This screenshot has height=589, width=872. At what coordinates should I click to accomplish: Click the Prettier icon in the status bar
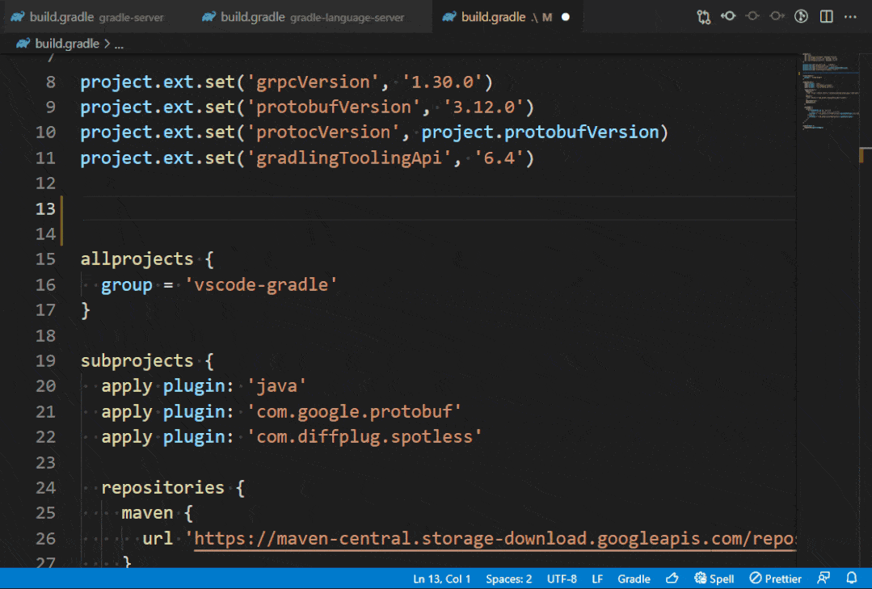point(774,578)
